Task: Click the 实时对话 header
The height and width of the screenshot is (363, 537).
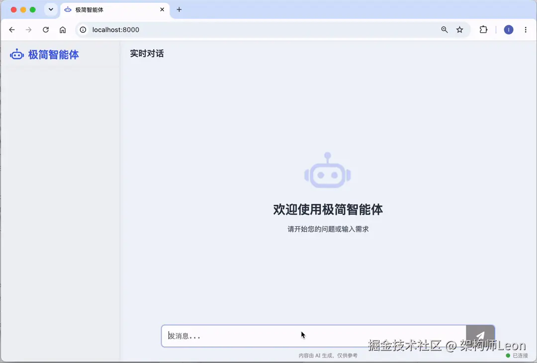Action: click(x=147, y=53)
